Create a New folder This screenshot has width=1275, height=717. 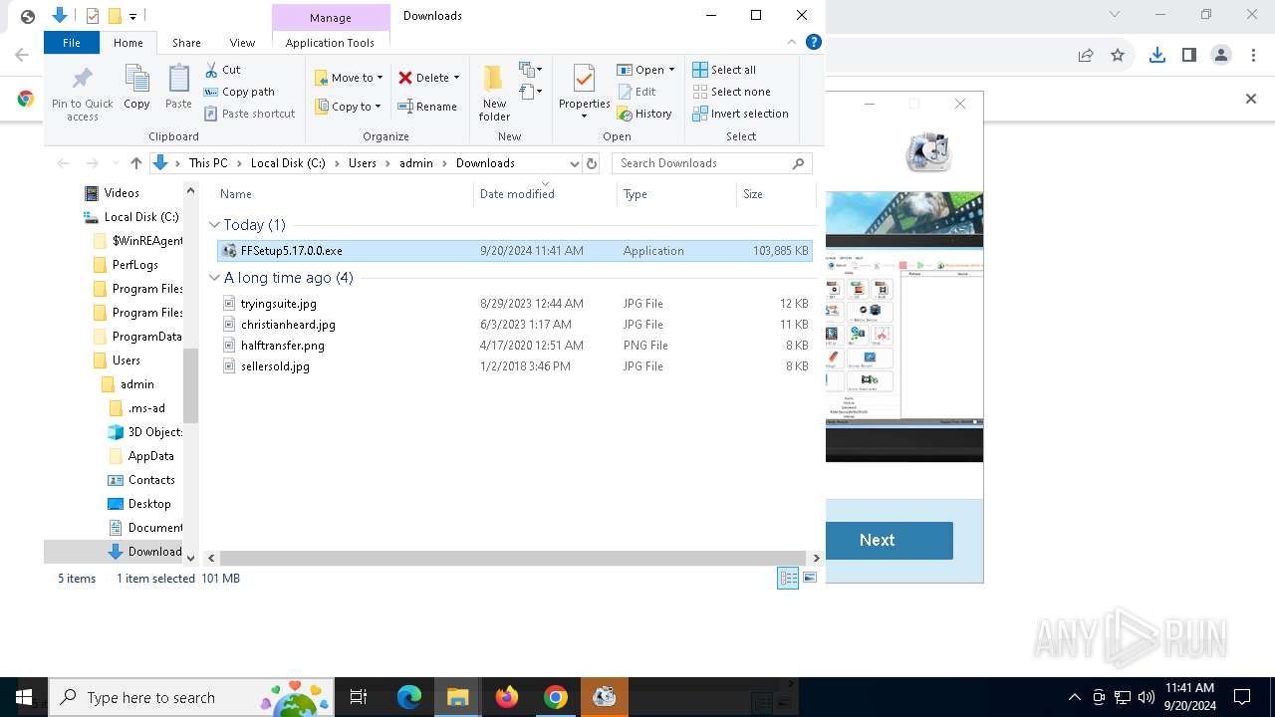point(494,92)
